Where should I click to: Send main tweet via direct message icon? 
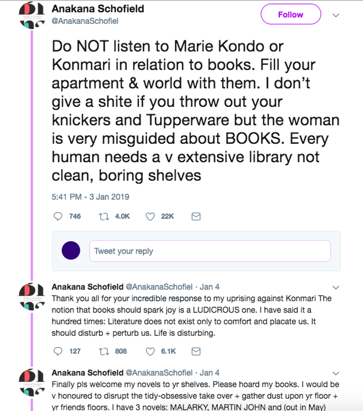click(196, 216)
